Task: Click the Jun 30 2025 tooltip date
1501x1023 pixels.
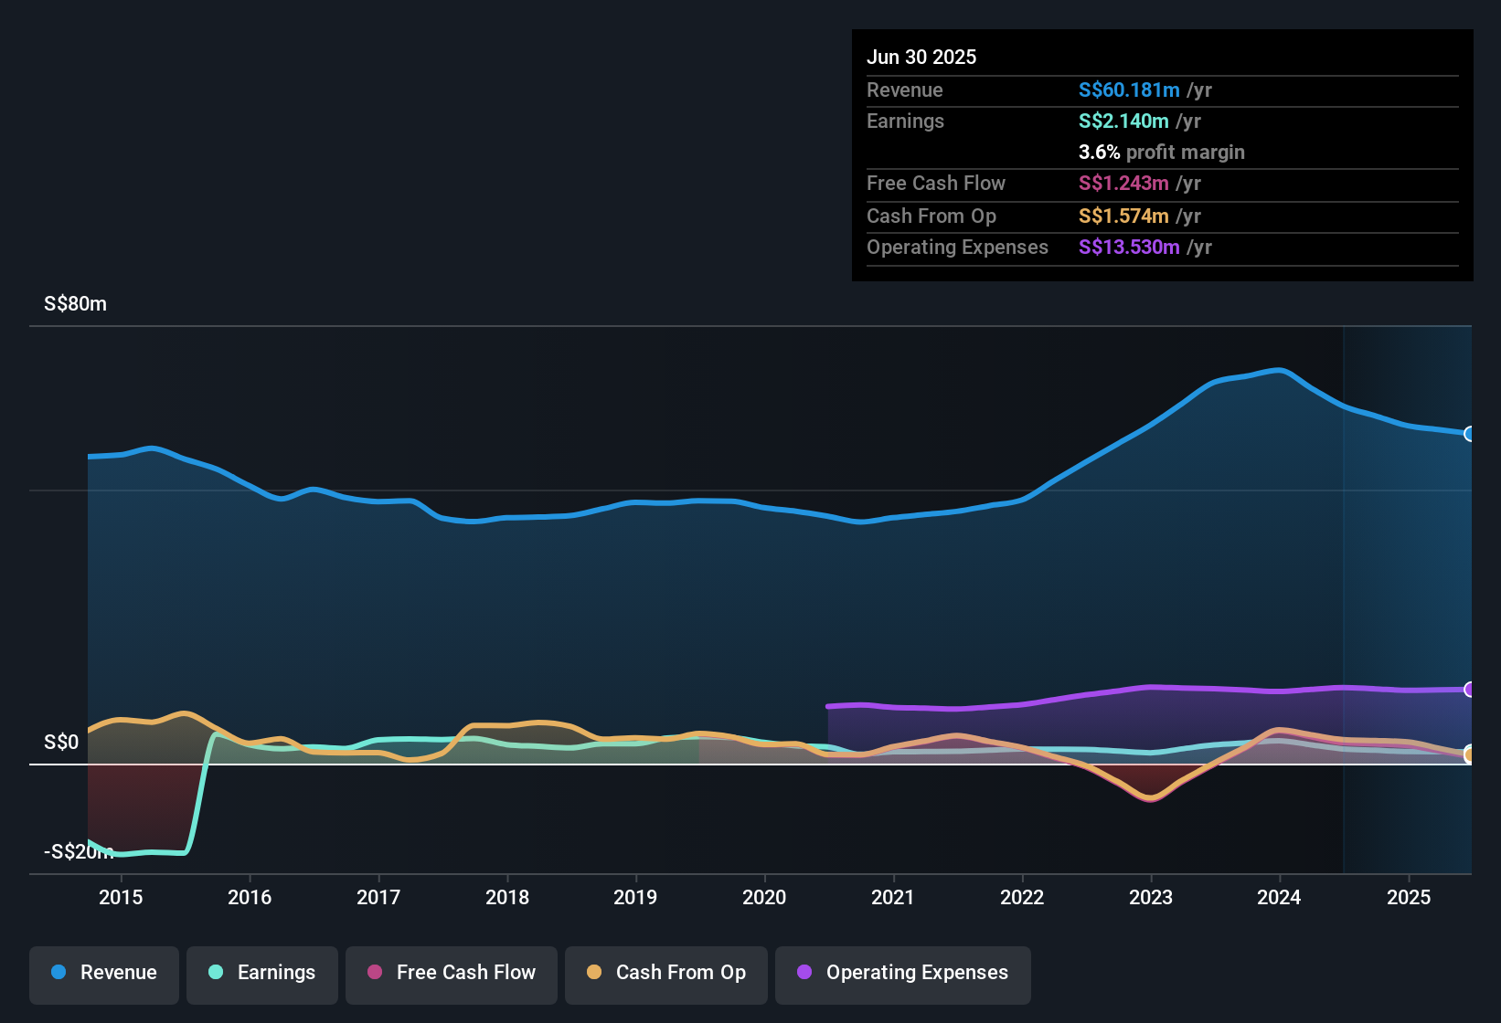Action: click(x=921, y=57)
